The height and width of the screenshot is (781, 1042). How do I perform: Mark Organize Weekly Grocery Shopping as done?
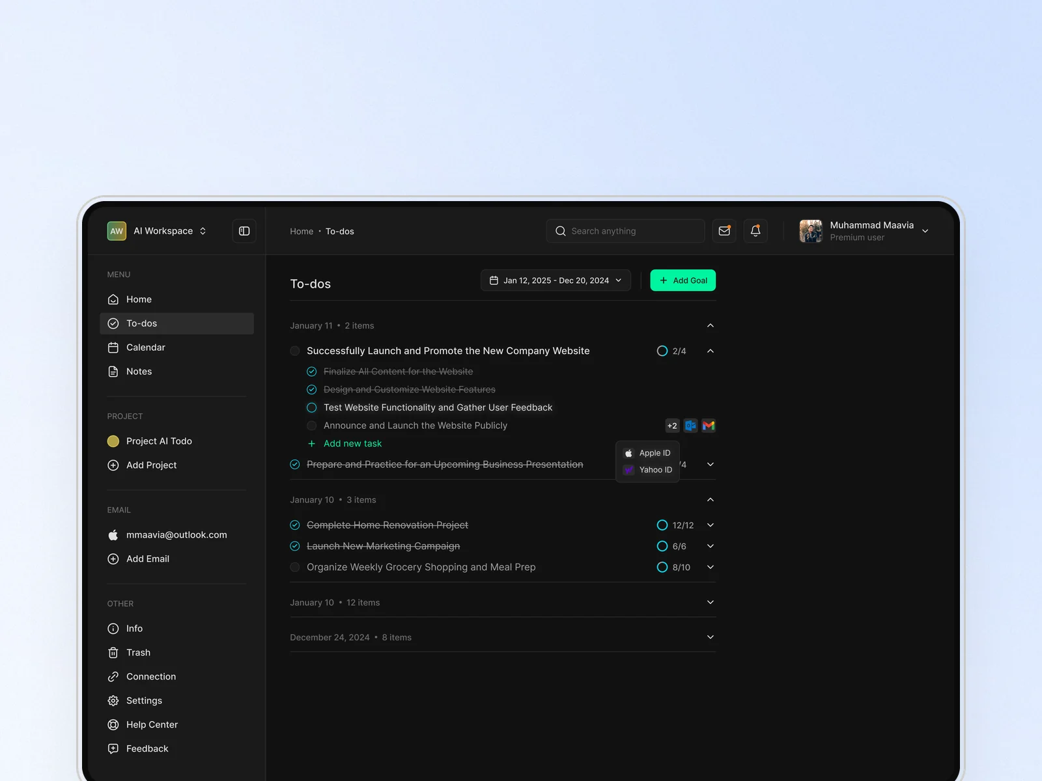pyautogui.click(x=295, y=568)
